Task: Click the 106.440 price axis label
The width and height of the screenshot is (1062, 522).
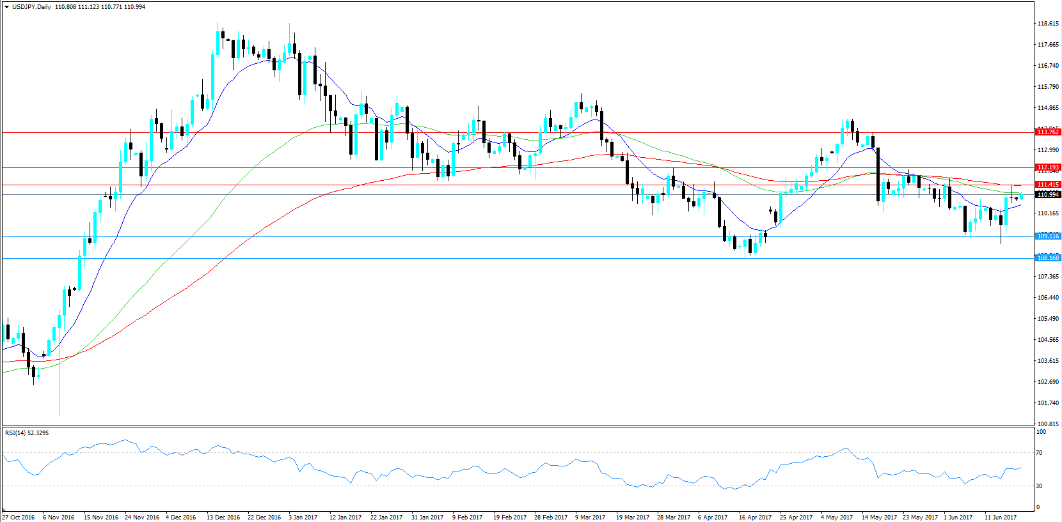Action: click(1048, 298)
